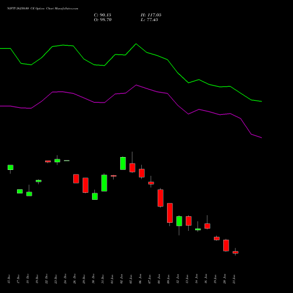The width and height of the screenshot is (293, 293).
Task: Click the '05 Jan' date axis label
Action: coord(131,279)
